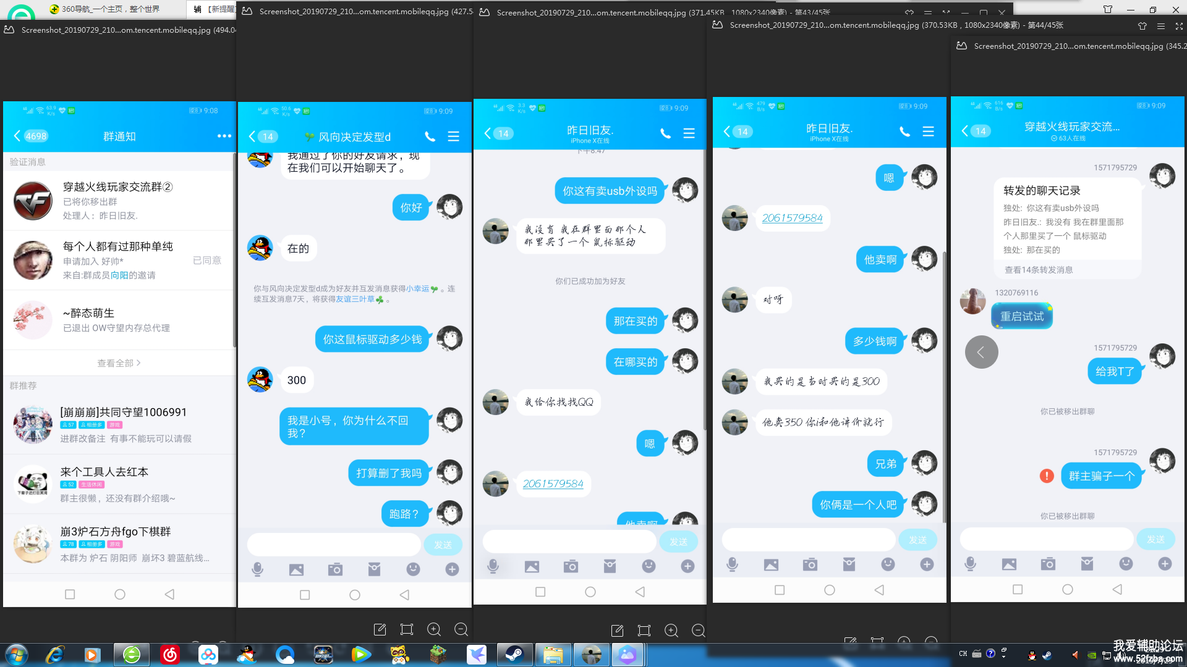Open edit tool under third viewer's 昨日旧友 image
This screenshot has height=667, width=1187.
(x=617, y=631)
